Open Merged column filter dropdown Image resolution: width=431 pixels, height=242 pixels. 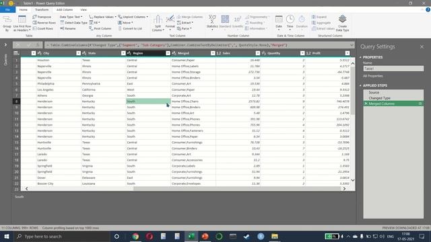(213, 53)
